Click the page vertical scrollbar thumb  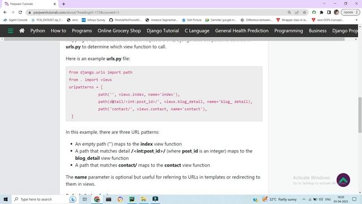coord(360,115)
